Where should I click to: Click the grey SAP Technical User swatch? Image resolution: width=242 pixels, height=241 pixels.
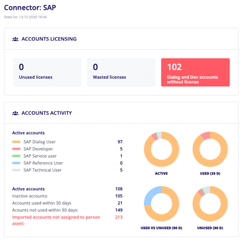16,170
